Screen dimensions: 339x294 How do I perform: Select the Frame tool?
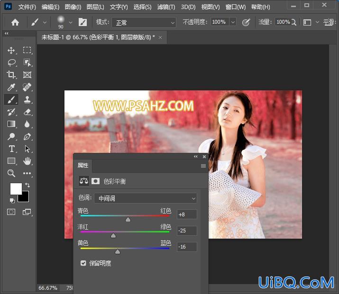pos(27,75)
